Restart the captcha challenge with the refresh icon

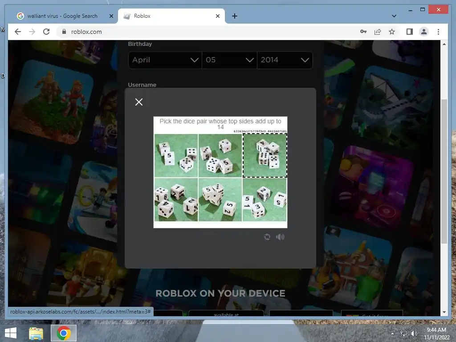click(267, 237)
